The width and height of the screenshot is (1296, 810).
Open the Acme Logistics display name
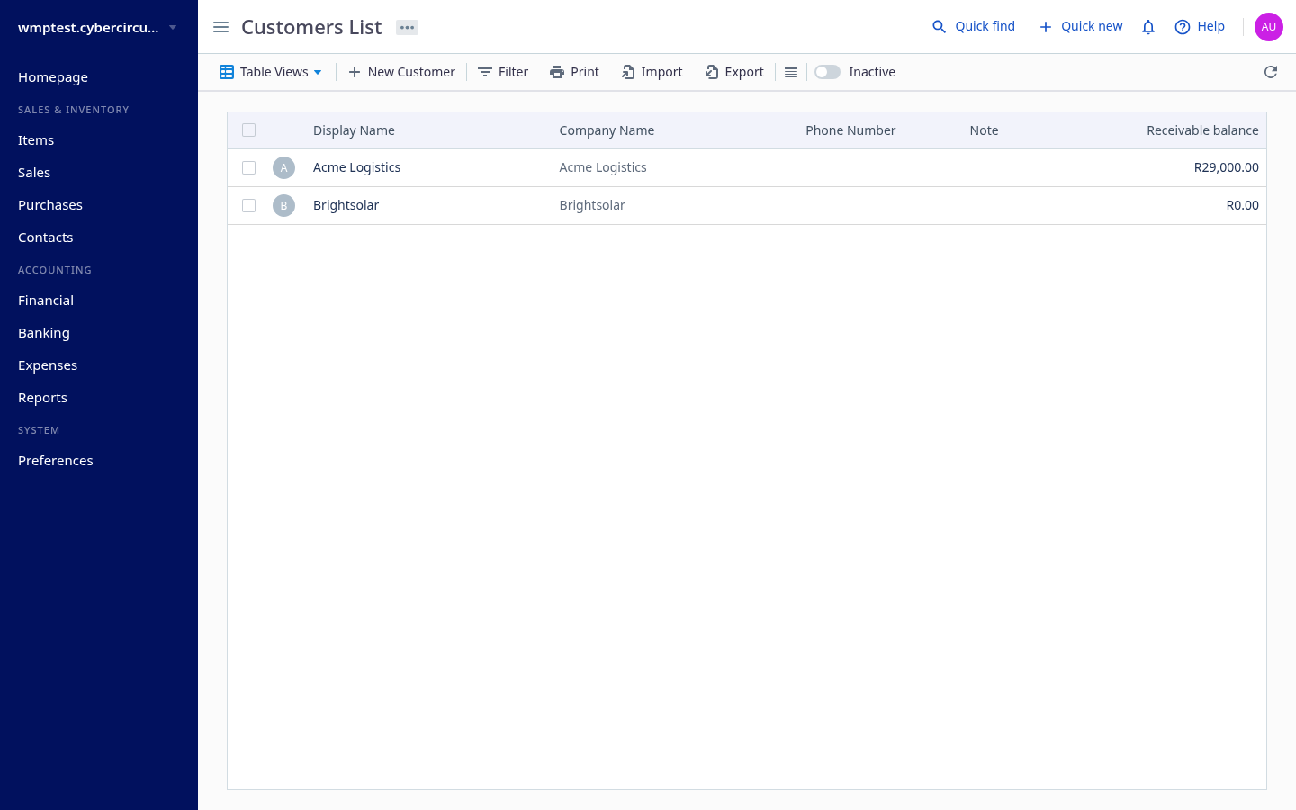357,167
